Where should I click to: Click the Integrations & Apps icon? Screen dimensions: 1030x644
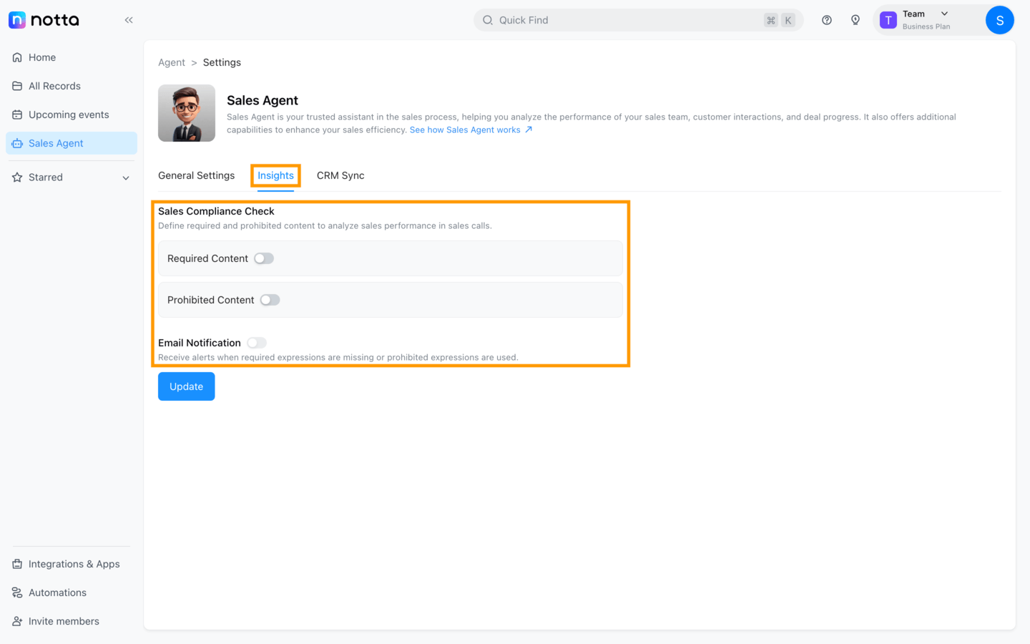pos(17,564)
